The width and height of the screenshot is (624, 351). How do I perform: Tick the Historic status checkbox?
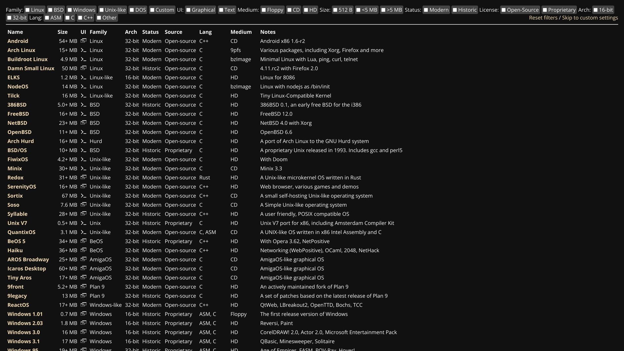455,10
